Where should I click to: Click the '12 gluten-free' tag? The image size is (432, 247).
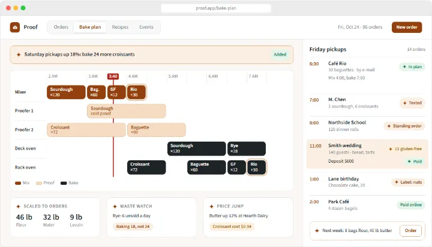(405, 149)
